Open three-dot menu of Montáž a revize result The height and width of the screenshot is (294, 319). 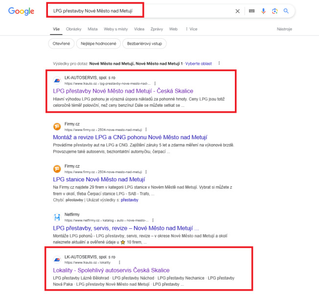[x=146, y=129]
